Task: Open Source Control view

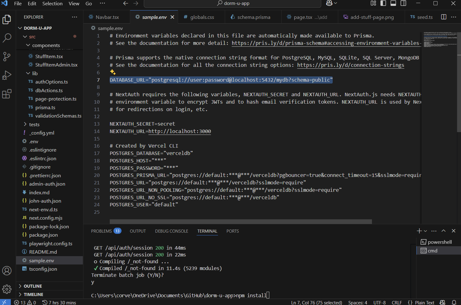Action: (x=7, y=57)
